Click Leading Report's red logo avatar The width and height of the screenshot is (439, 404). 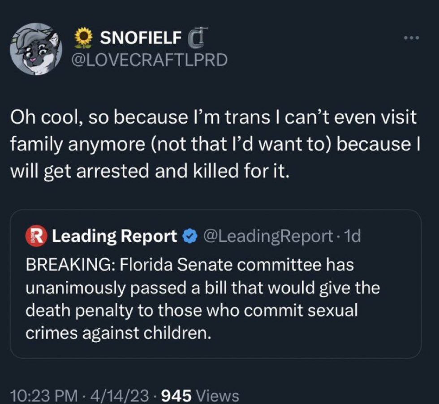38,236
